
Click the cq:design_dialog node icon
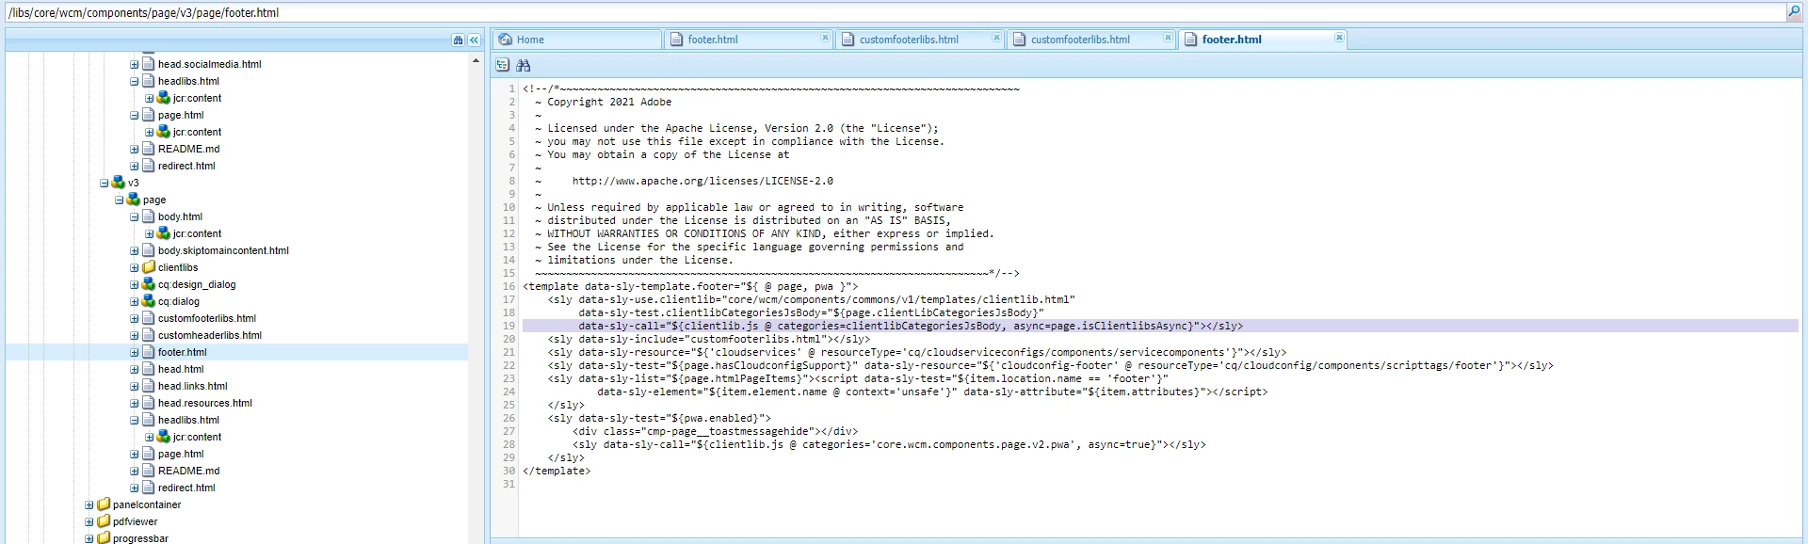[x=149, y=284]
